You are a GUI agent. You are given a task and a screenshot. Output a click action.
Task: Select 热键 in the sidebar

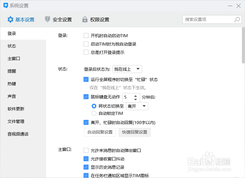coord(11,84)
